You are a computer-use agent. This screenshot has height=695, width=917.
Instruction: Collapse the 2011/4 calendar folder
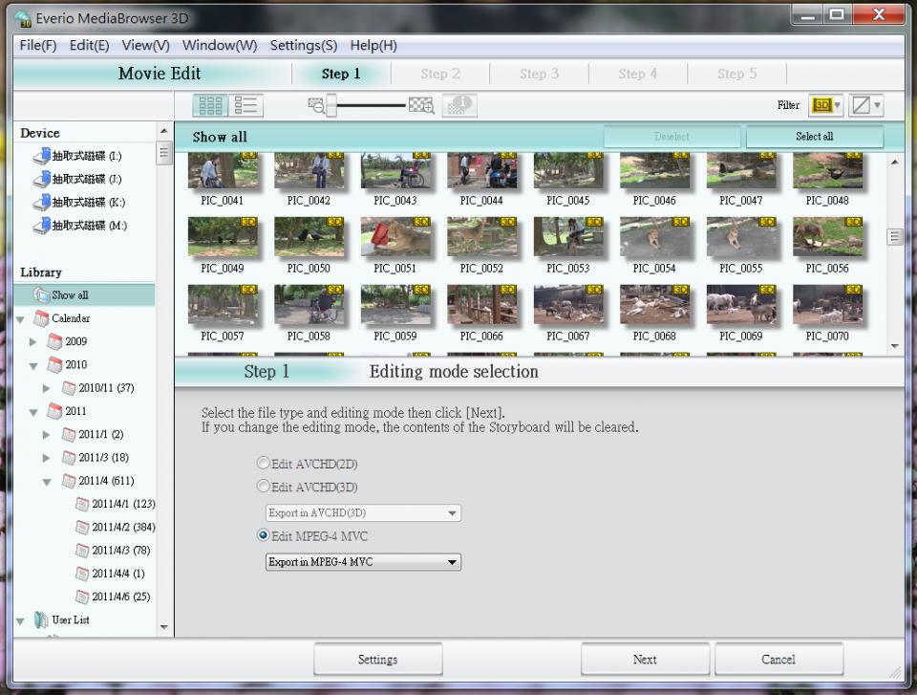[x=46, y=482]
